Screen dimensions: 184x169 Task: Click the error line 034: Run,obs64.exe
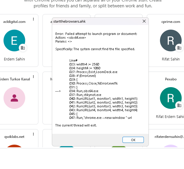click(x=84, y=91)
